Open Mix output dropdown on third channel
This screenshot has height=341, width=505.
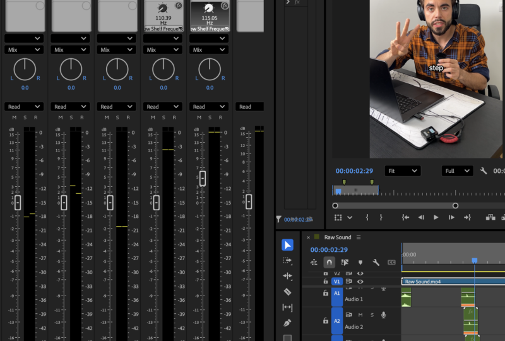point(116,50)
